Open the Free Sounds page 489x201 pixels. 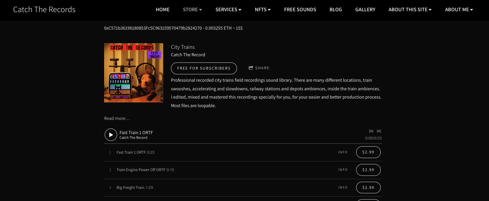[300, 9]
